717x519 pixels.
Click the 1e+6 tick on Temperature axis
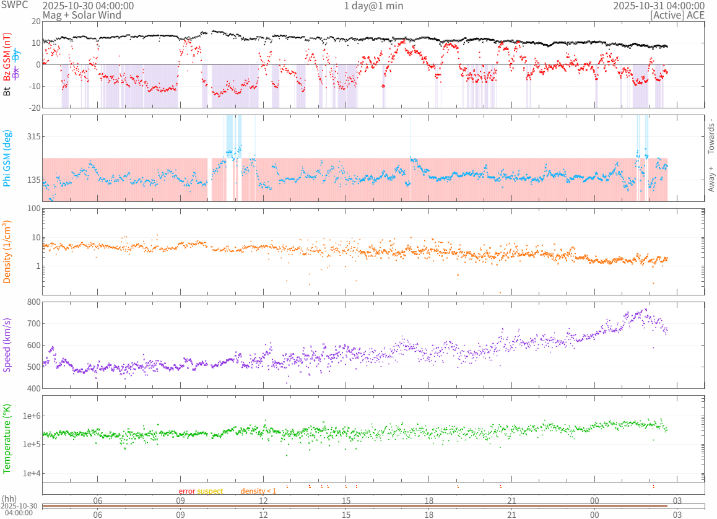32,416
